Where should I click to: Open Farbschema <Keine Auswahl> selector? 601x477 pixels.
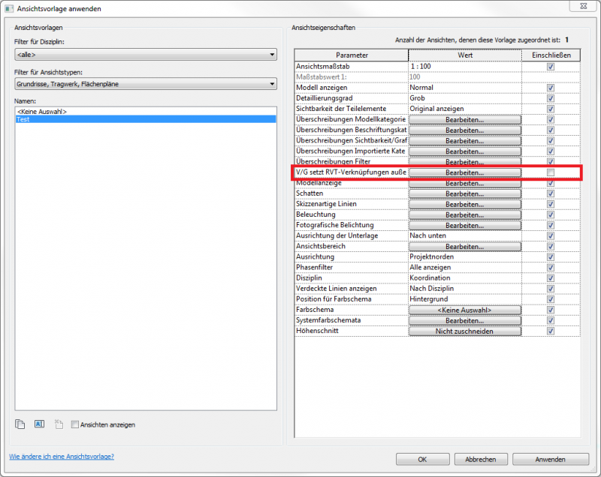point(464,310)
